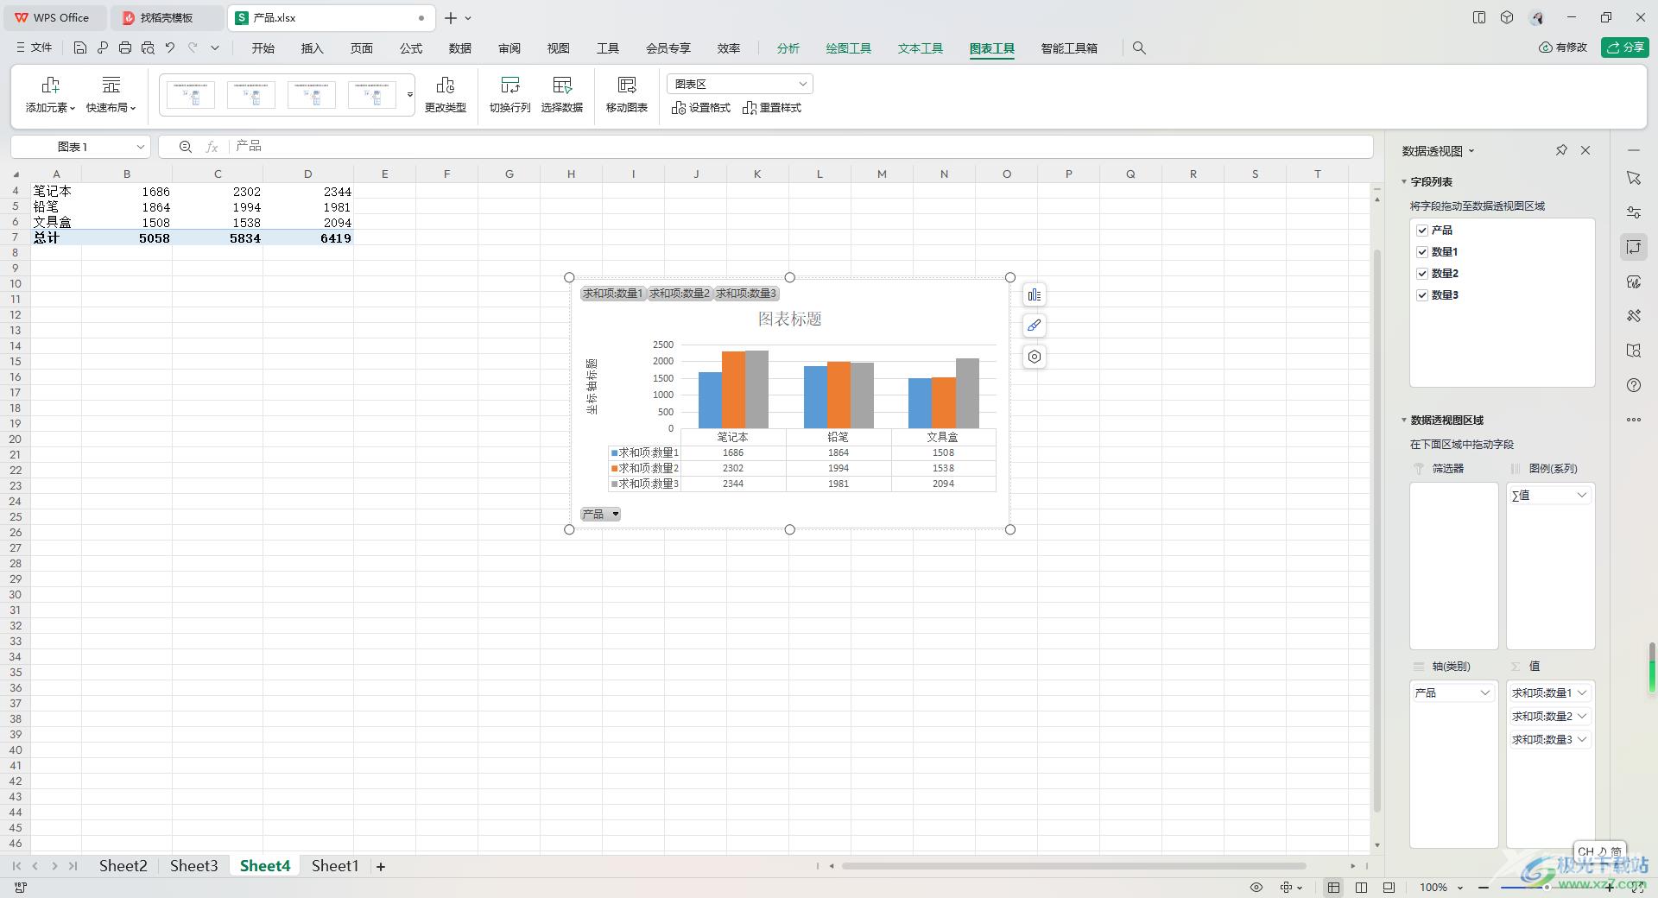Screen dimensions: 1658x898
Task: Click the 设置格式 button
Action: pyautogui.click(x=701, y=108)
